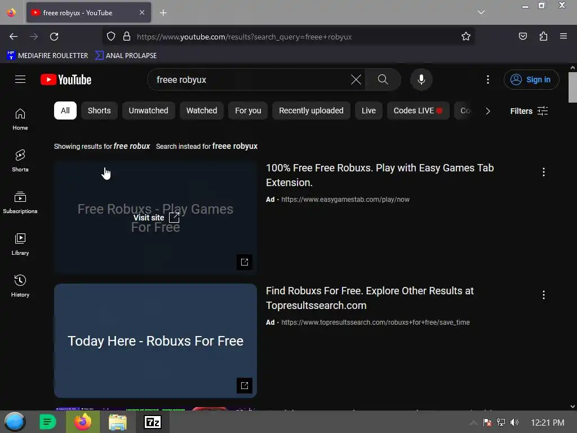Click the 12:21 PM taskbar clock

click(x=548, y=423)
